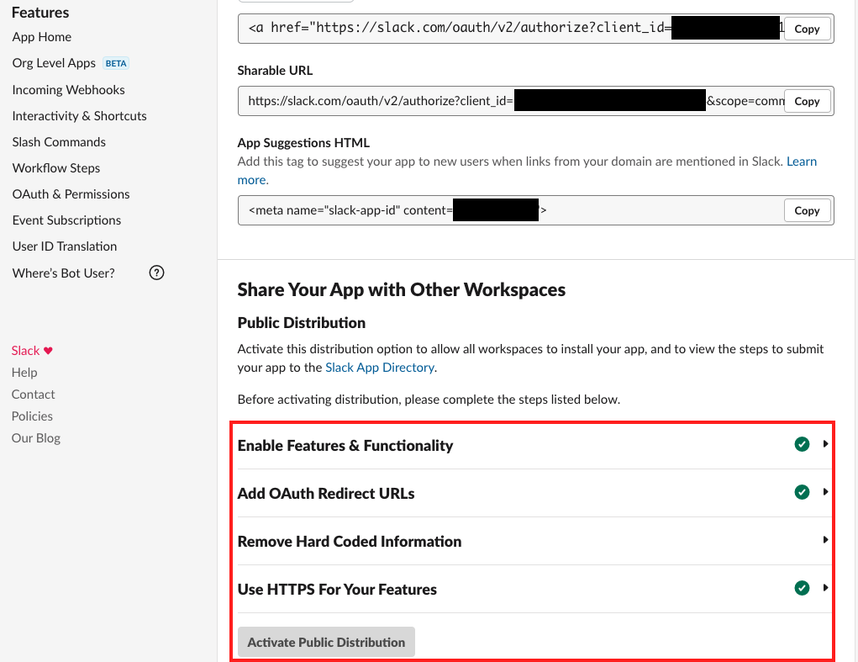Click the Sharable URL label
This screenshot has width=858, height=662.
point(276,71)
